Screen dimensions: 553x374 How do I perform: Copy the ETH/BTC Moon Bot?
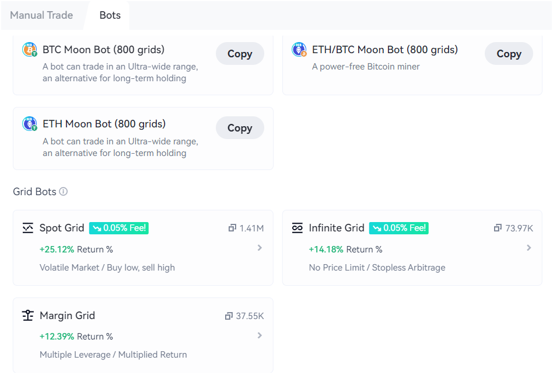click(x=509, y=53)
